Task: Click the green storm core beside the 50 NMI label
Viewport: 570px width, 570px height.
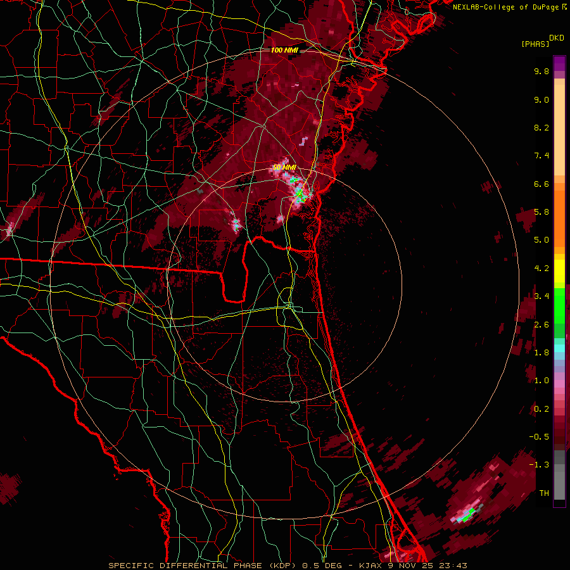Action: [300, 194]
